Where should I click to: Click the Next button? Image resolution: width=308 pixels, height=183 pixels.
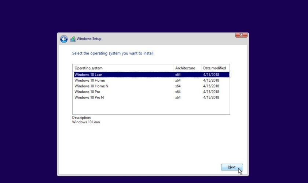(x=232, y=167)
